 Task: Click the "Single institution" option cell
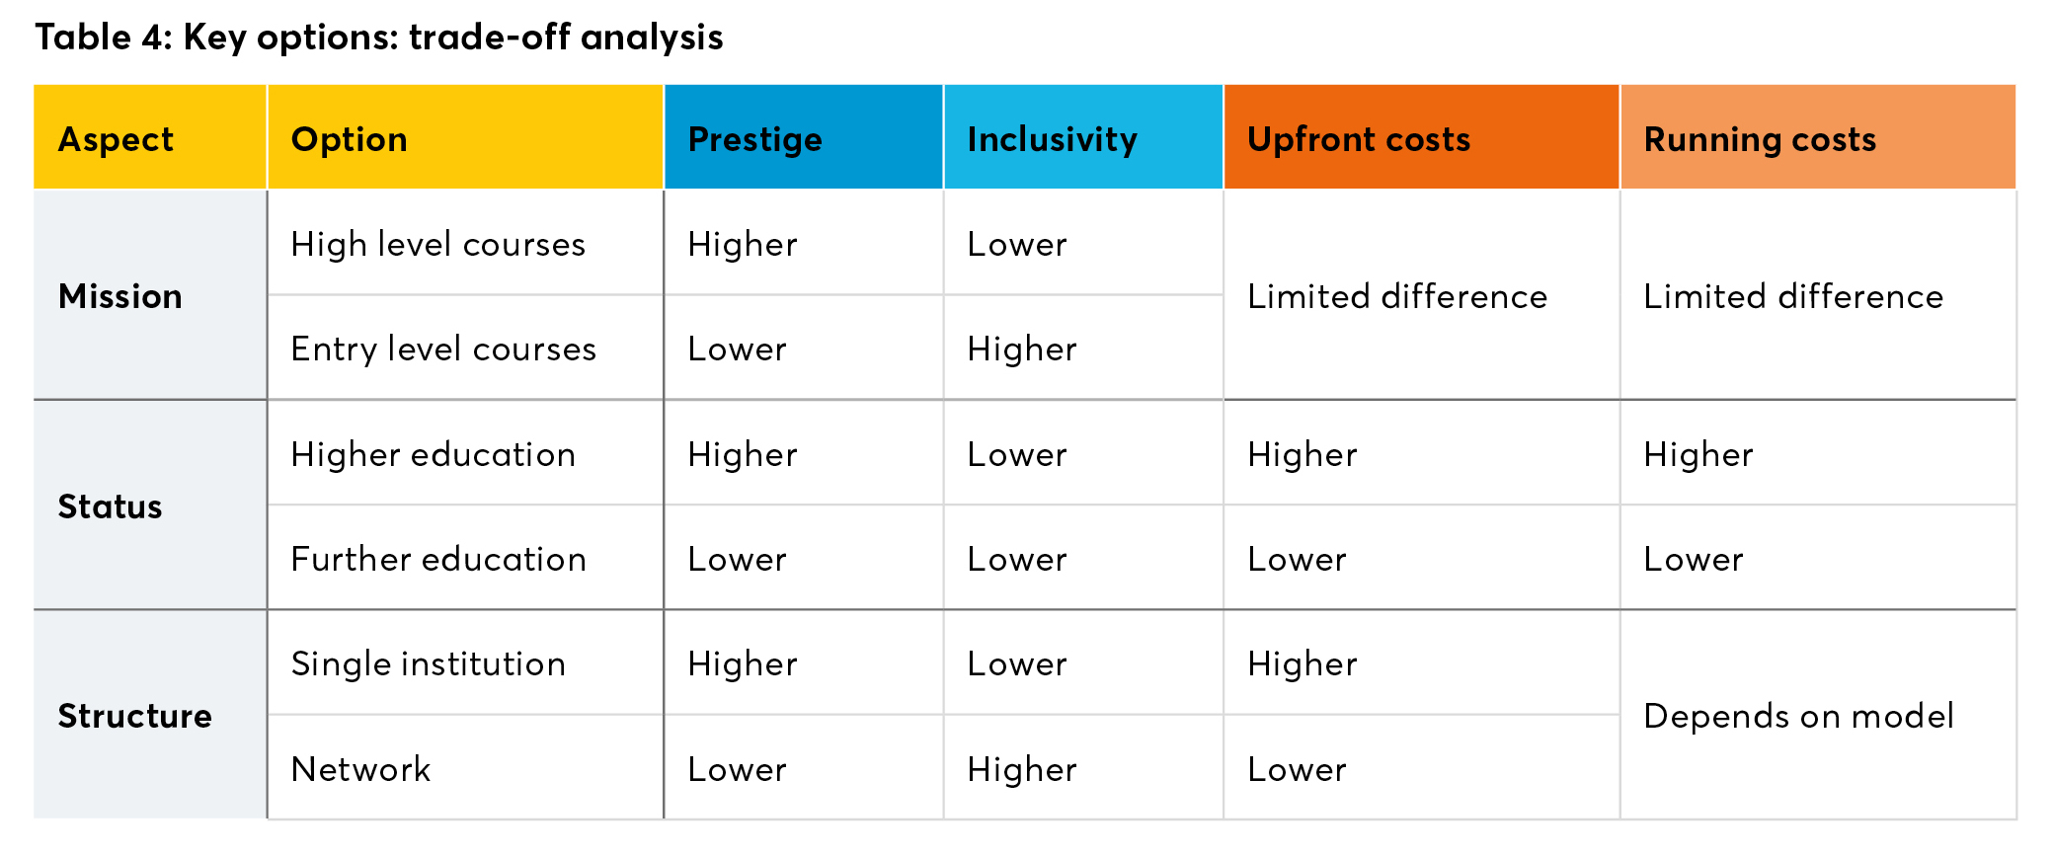tap(429, 663)
